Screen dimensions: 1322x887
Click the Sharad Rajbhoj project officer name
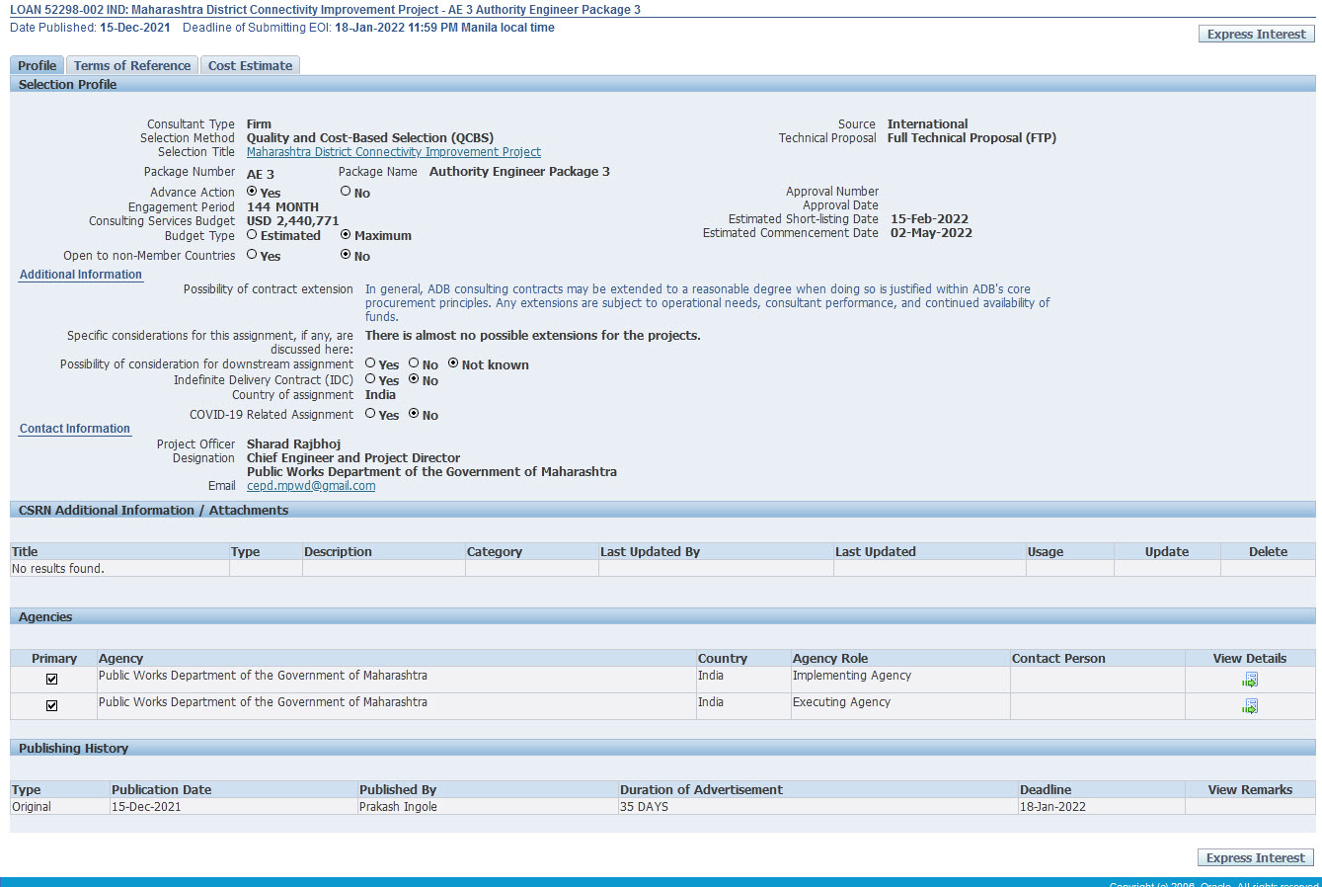point(293,444)
